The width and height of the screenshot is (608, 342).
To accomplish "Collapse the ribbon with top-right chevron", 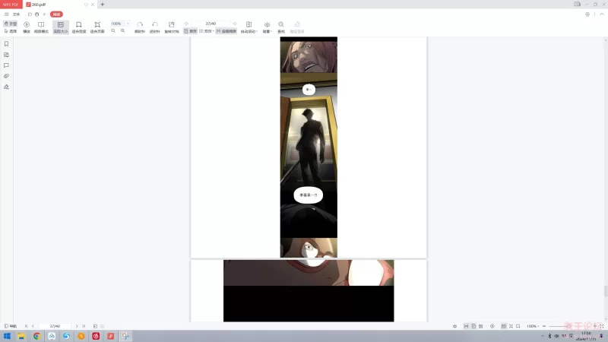I will 602,14.
